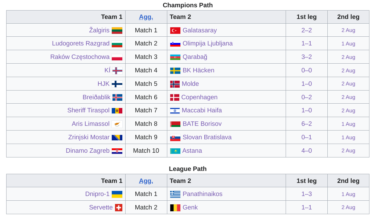Click the Lithuania flag next to Žalgiris
The image size is (376, 220).
click(x=117, y=31)
